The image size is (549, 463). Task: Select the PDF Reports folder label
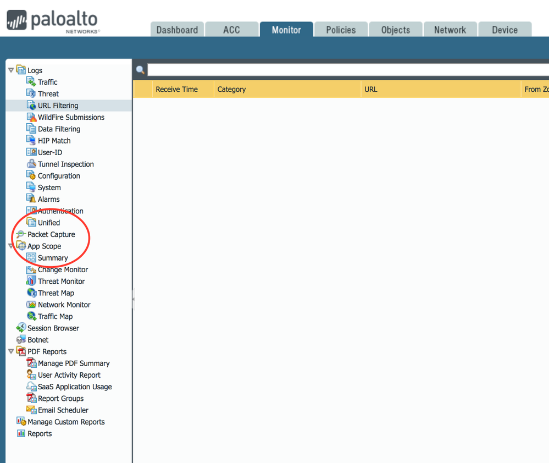point(47,351)
